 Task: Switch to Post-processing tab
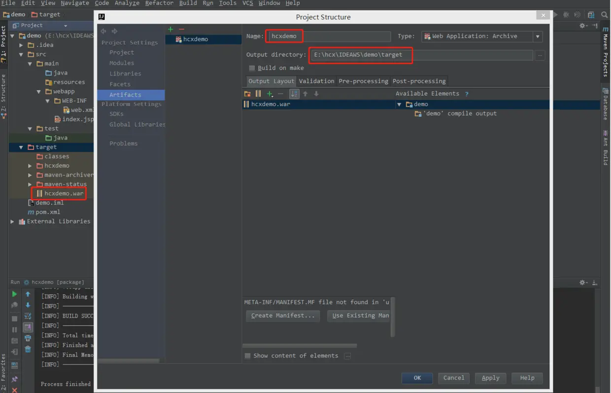click(419, 81)
